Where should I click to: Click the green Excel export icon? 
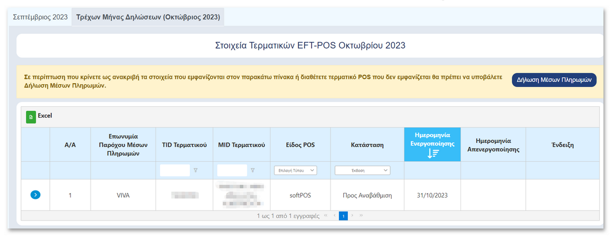coord(31,116)
